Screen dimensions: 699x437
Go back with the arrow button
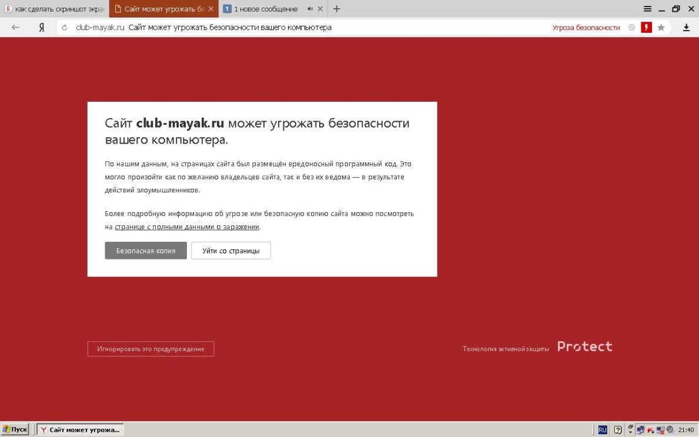(x=15, y=27)
